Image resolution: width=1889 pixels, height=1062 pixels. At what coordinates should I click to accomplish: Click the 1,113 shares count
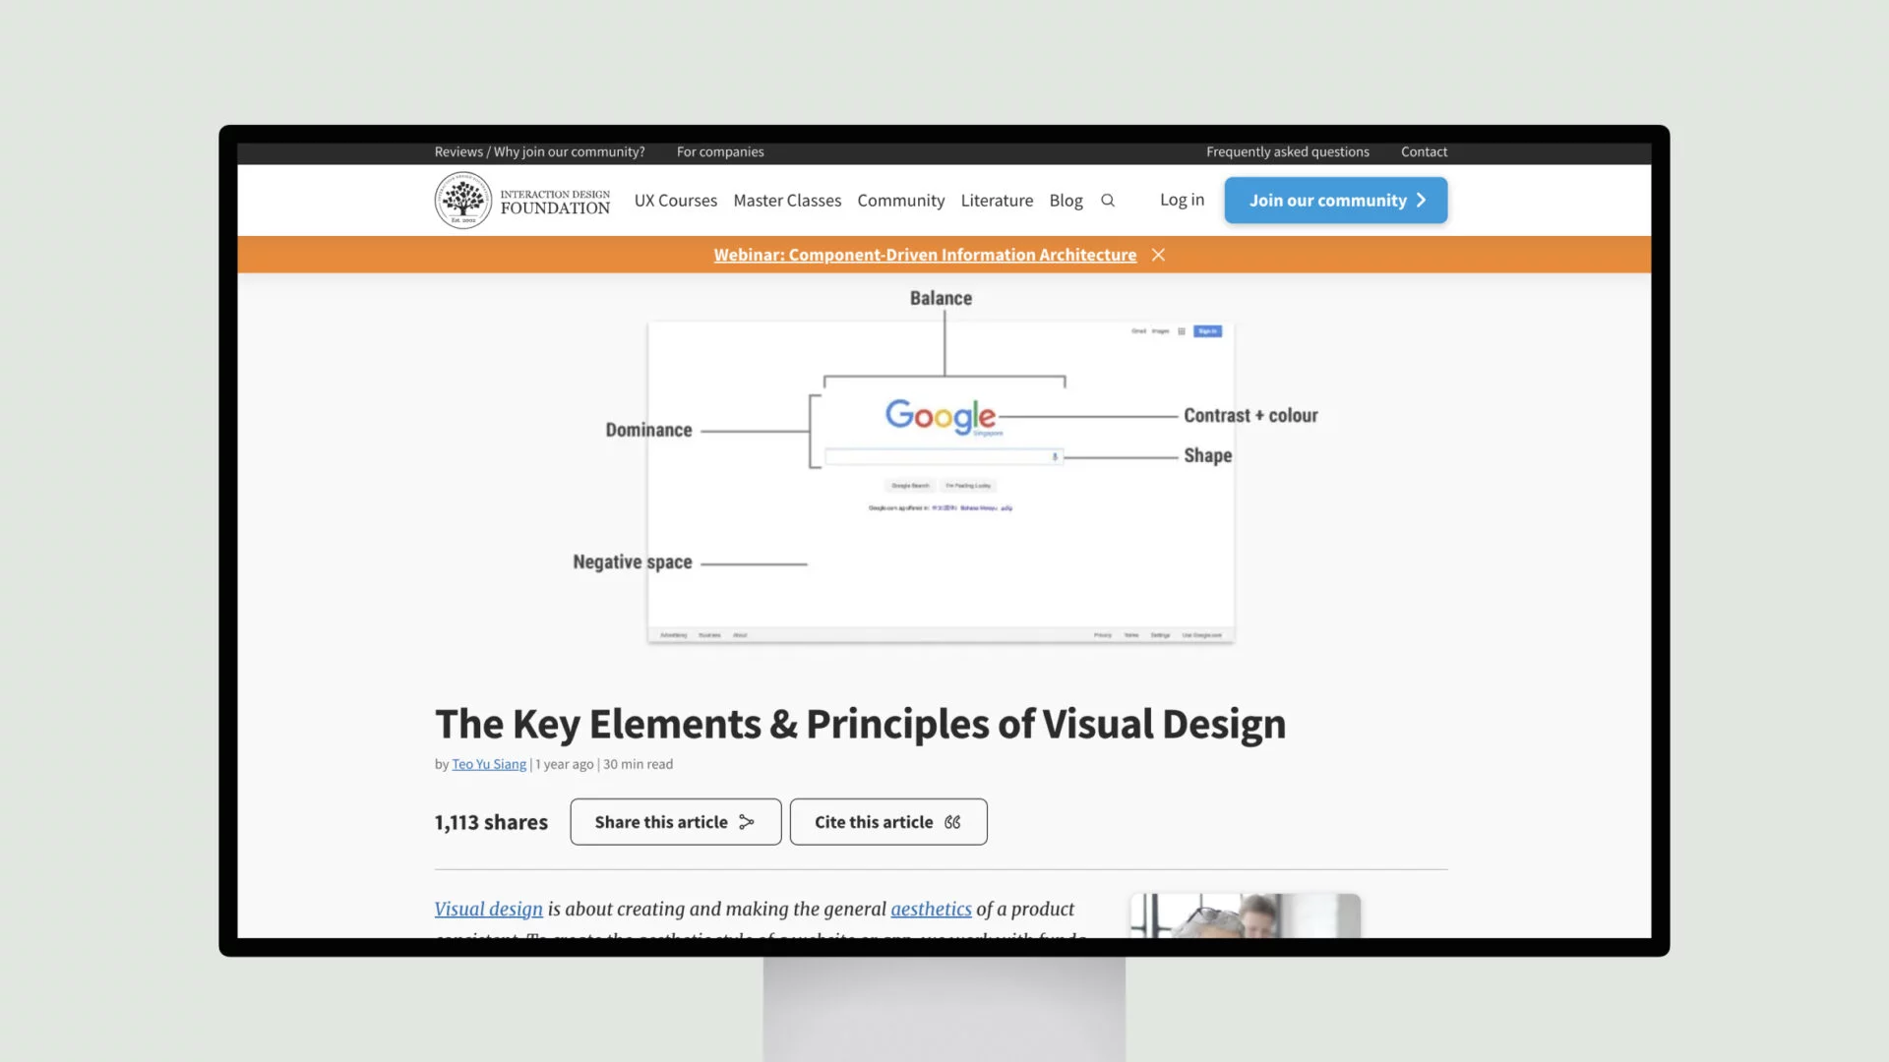click(x=491, y=823)
